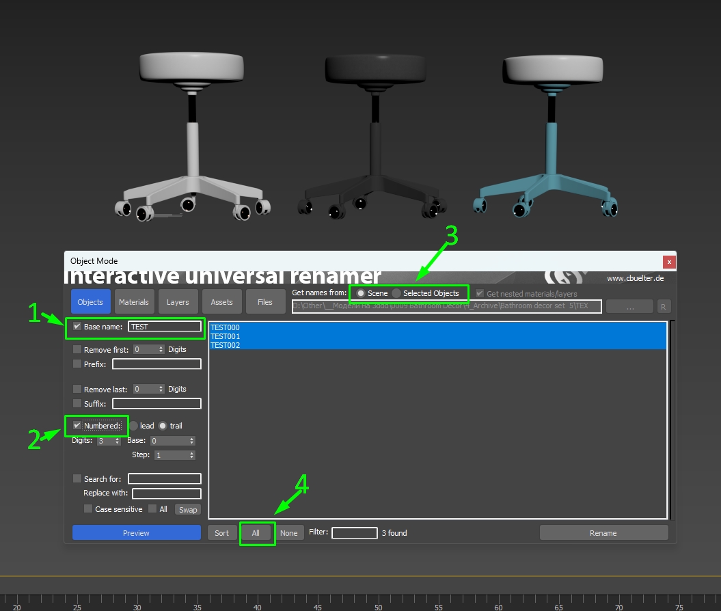Viewport: 721px width, 611px height.
Task: Choose Selected Objects radio button
Action: coord(396,293)
